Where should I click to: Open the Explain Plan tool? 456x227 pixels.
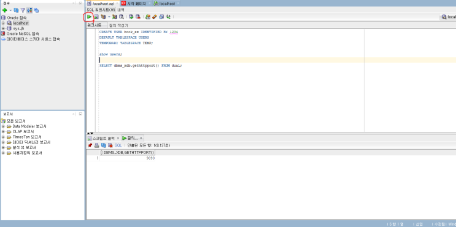[103, 17]
